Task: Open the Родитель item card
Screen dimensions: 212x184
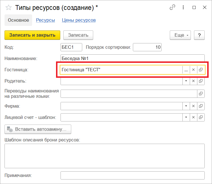Action: [x=201, y=81]
